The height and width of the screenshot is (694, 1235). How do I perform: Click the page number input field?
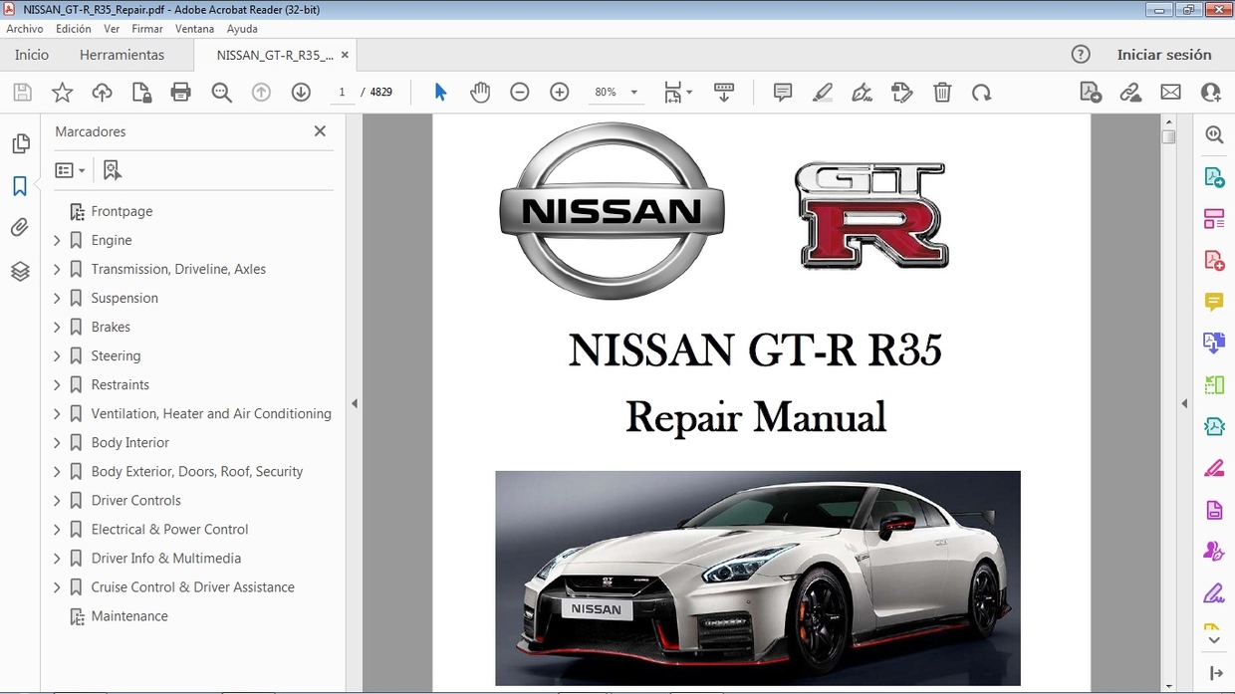(342, 92)
